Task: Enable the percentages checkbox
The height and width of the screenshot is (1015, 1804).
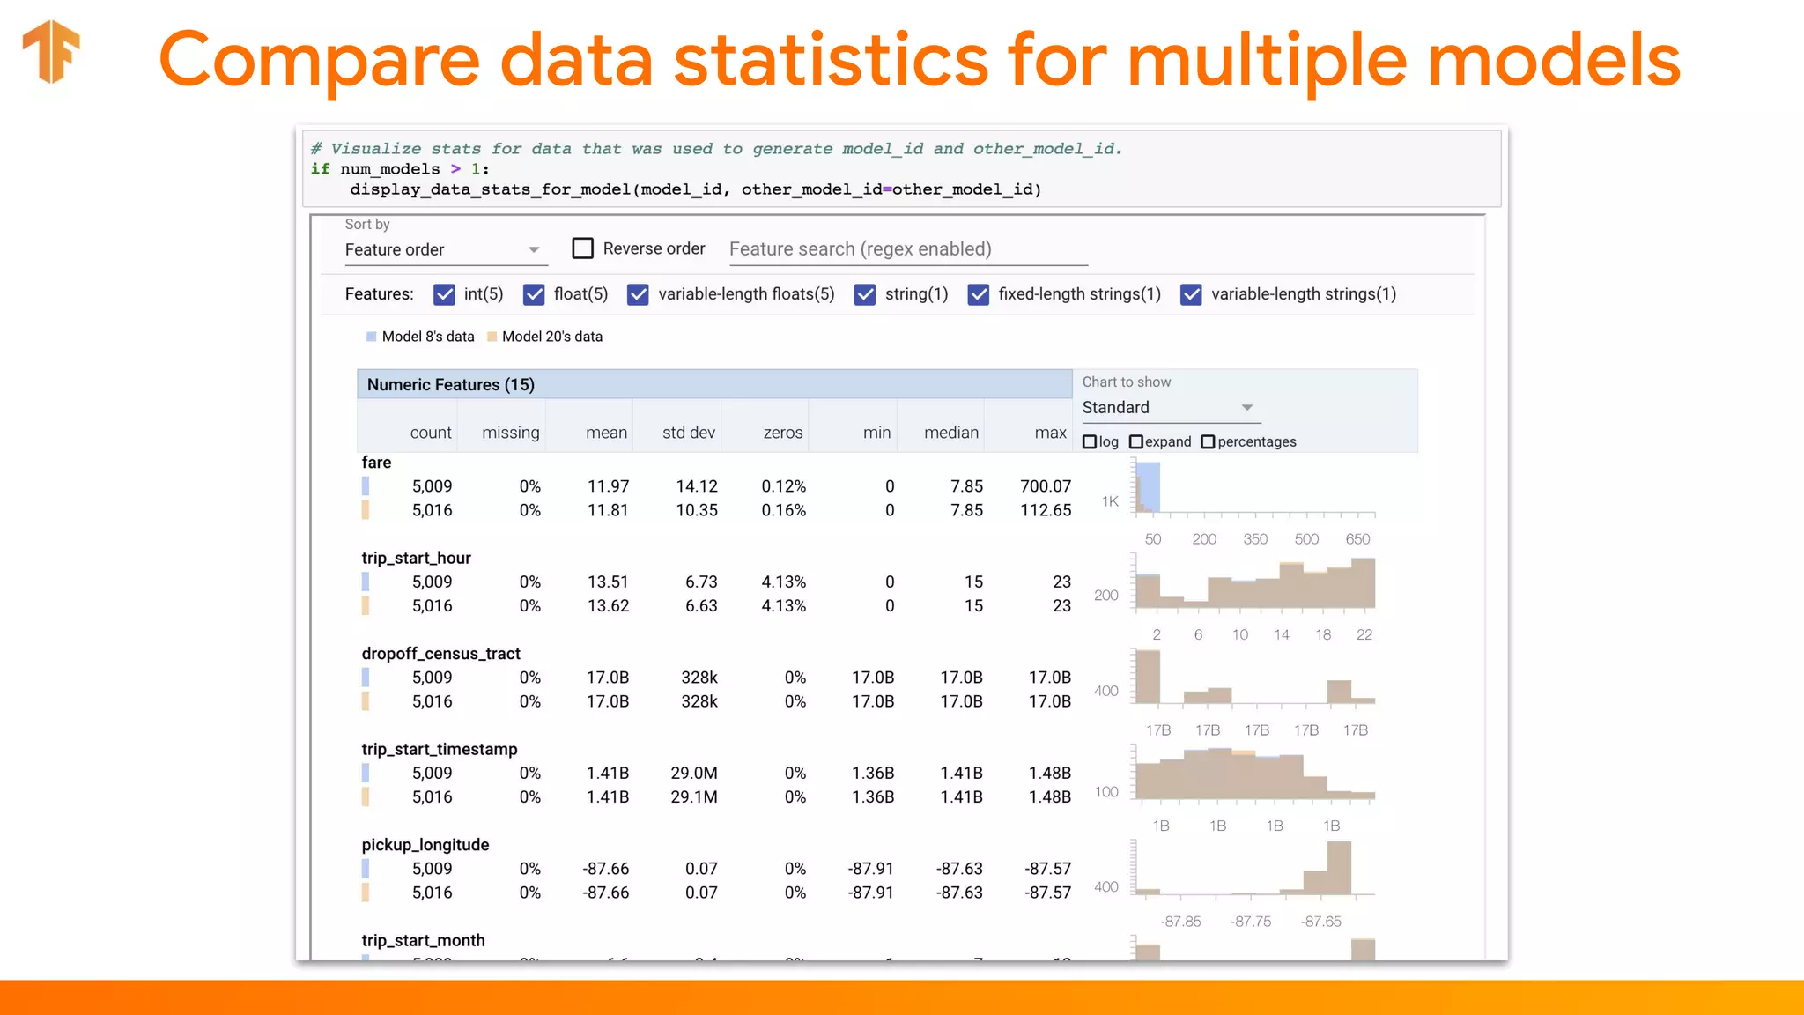Action: coord(1208,442)
